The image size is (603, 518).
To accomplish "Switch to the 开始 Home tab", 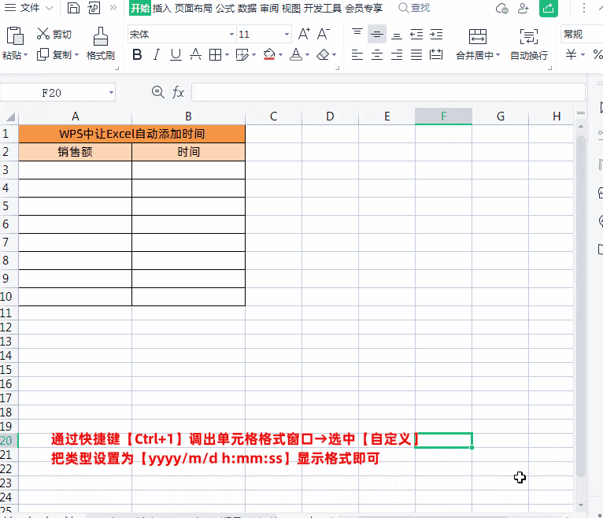I will click(x=139, y=8).
